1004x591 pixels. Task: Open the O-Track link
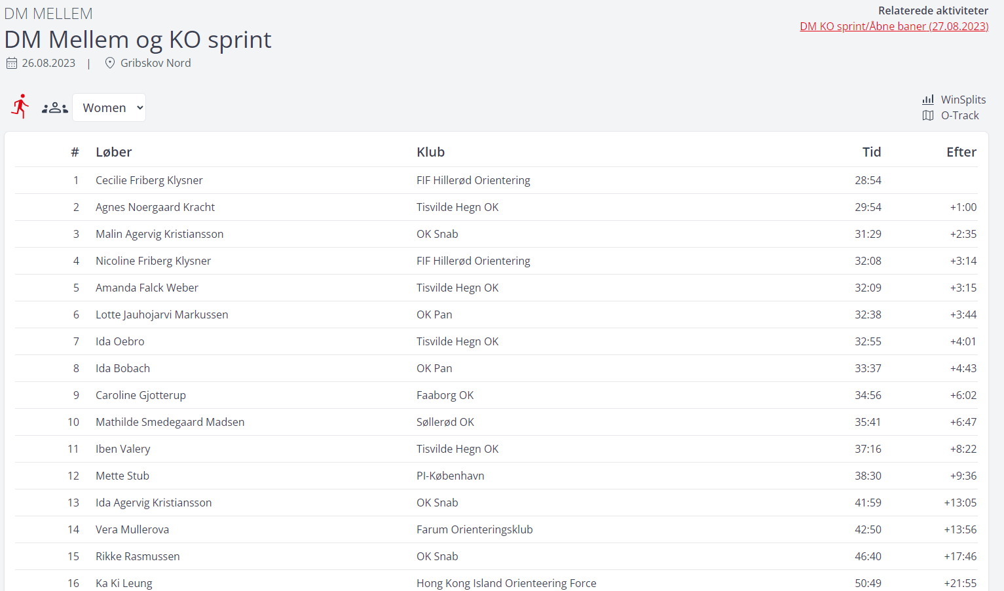pos(959,115)
